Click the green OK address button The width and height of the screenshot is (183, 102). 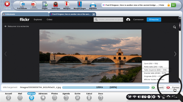pos(173,5)
